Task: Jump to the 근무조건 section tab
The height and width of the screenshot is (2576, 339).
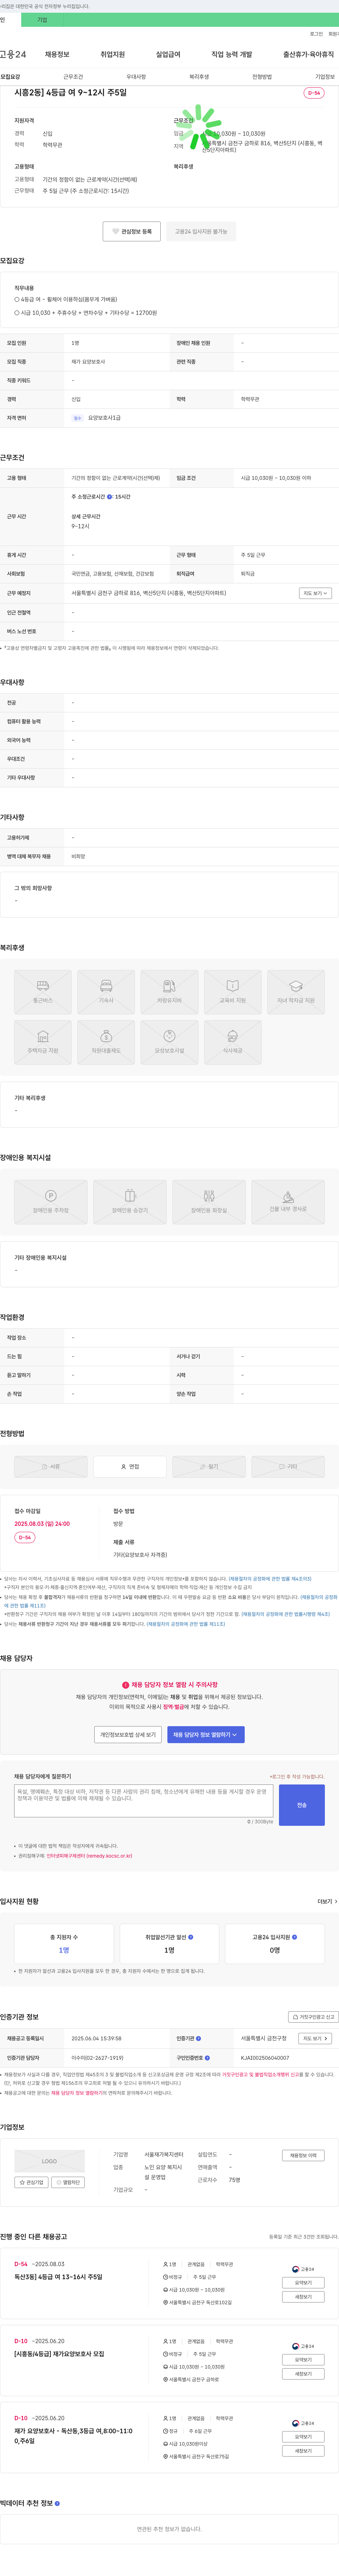Action: tap(73, 77)
